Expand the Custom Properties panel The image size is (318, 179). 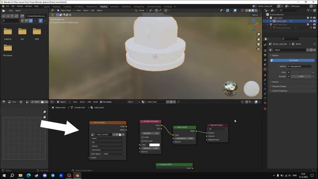[279, 91]
